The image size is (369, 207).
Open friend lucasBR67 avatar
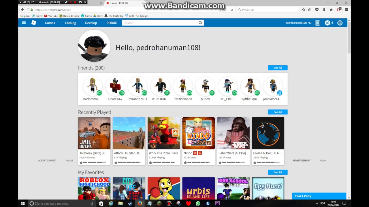[x=115, y=86]
